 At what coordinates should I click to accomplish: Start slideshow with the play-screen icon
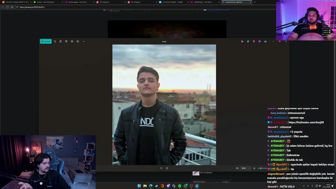click(78, 41)
